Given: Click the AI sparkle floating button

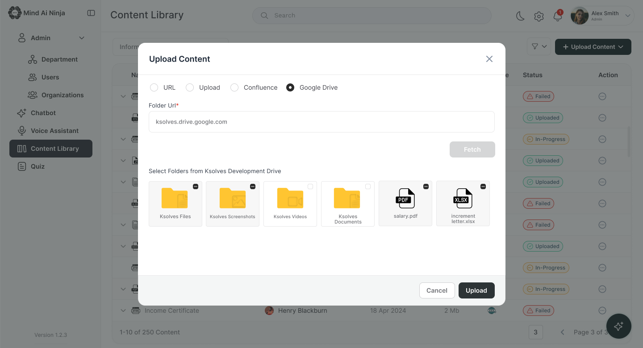Looking at the screenshot, I should 618,326.
